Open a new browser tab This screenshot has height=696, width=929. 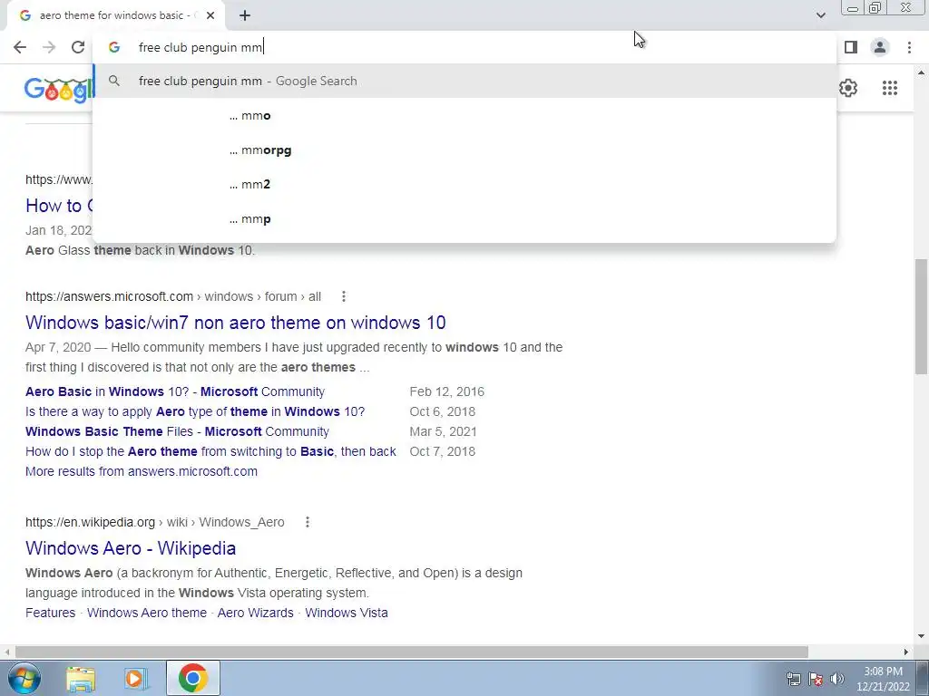[245, 15]
